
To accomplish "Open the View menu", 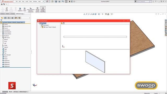I will pyautogui.click(x=23, y=2).
